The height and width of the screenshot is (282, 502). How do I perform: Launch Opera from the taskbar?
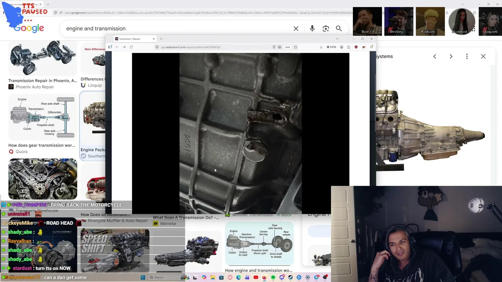pos(230,278)
